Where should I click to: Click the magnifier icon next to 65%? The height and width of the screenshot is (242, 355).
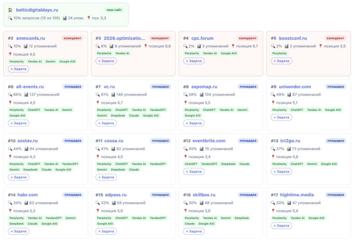pyautogui.click(x=10, y=95)
